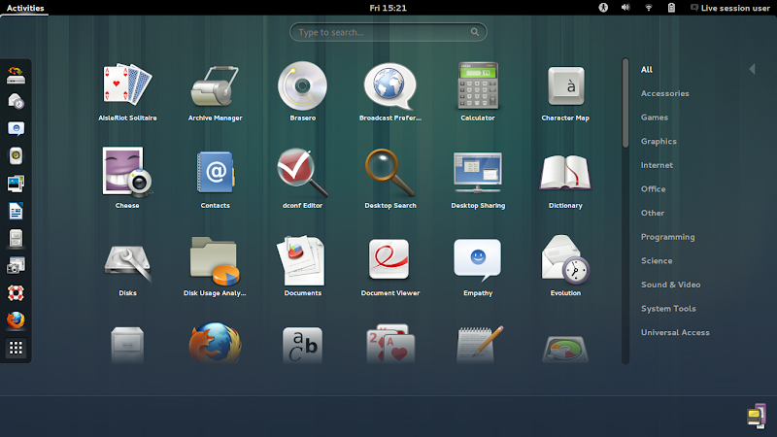Image resolution: width=777 pixels, height=437 pixels.
Task: Launch Shotwell photo manager from dash
Action: pos(16,184)
